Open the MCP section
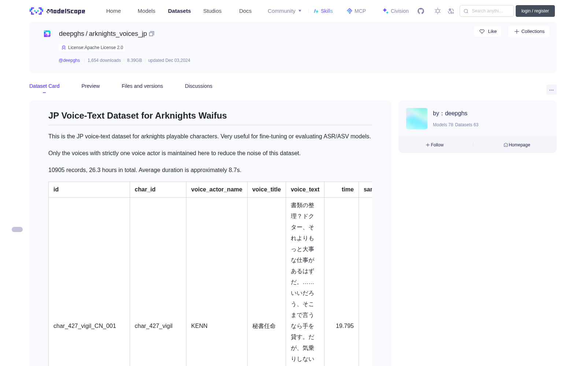This screenshot has width=586, height=366. click(356, 11)
